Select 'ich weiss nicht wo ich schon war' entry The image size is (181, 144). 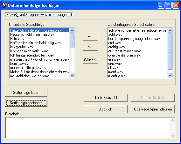(39, 59)
